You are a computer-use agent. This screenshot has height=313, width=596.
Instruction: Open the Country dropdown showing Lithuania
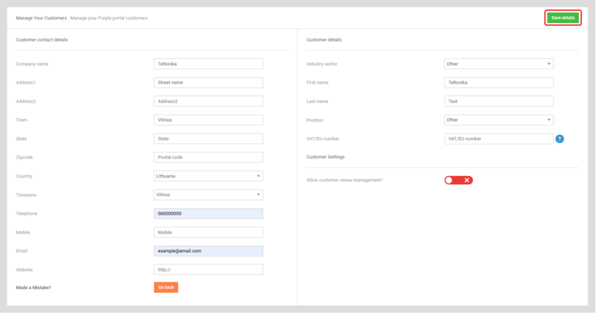coord(208,176)
